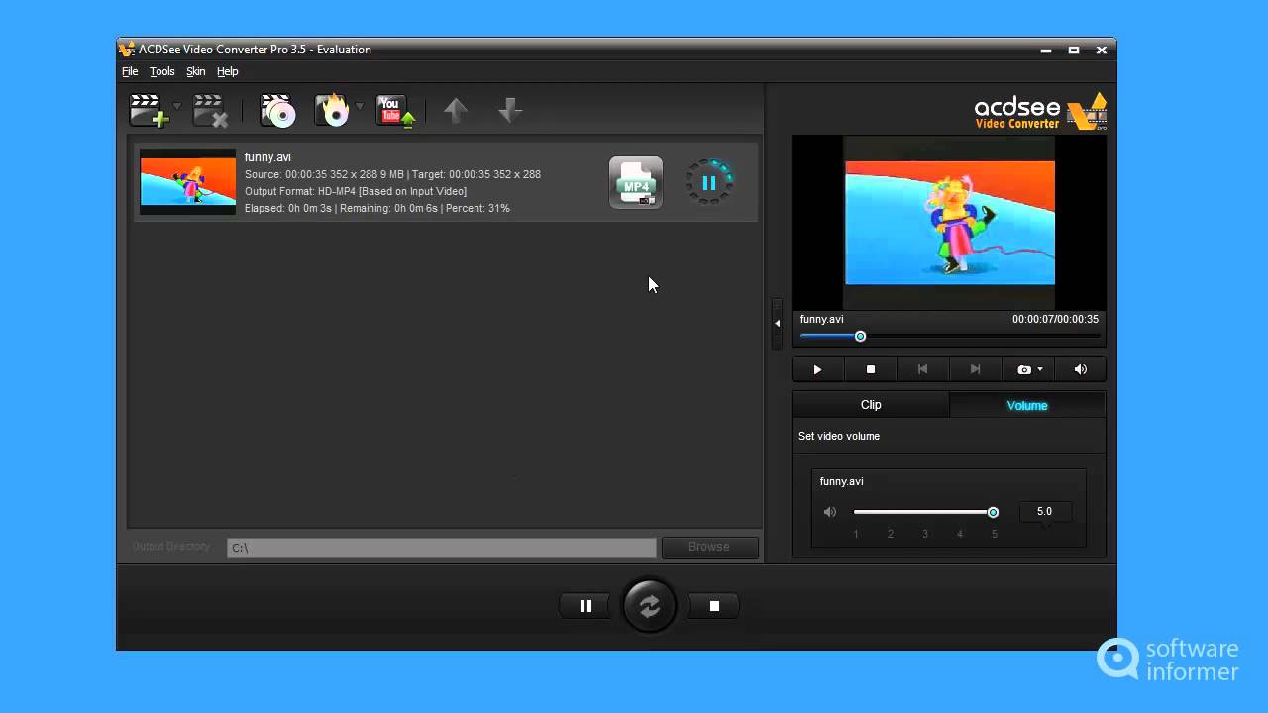
Task: Pause conversion of funny.avi row
Action: click(709, 182)
